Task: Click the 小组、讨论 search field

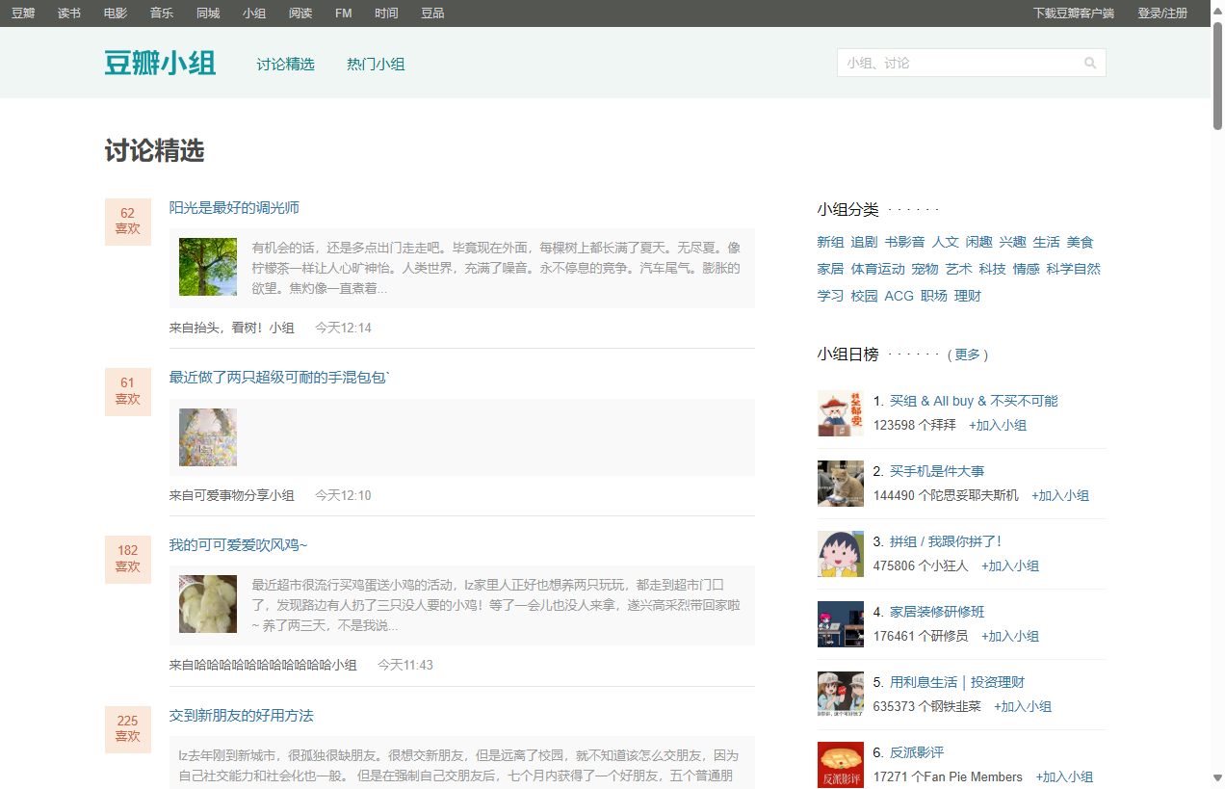Action: [958, 64]
